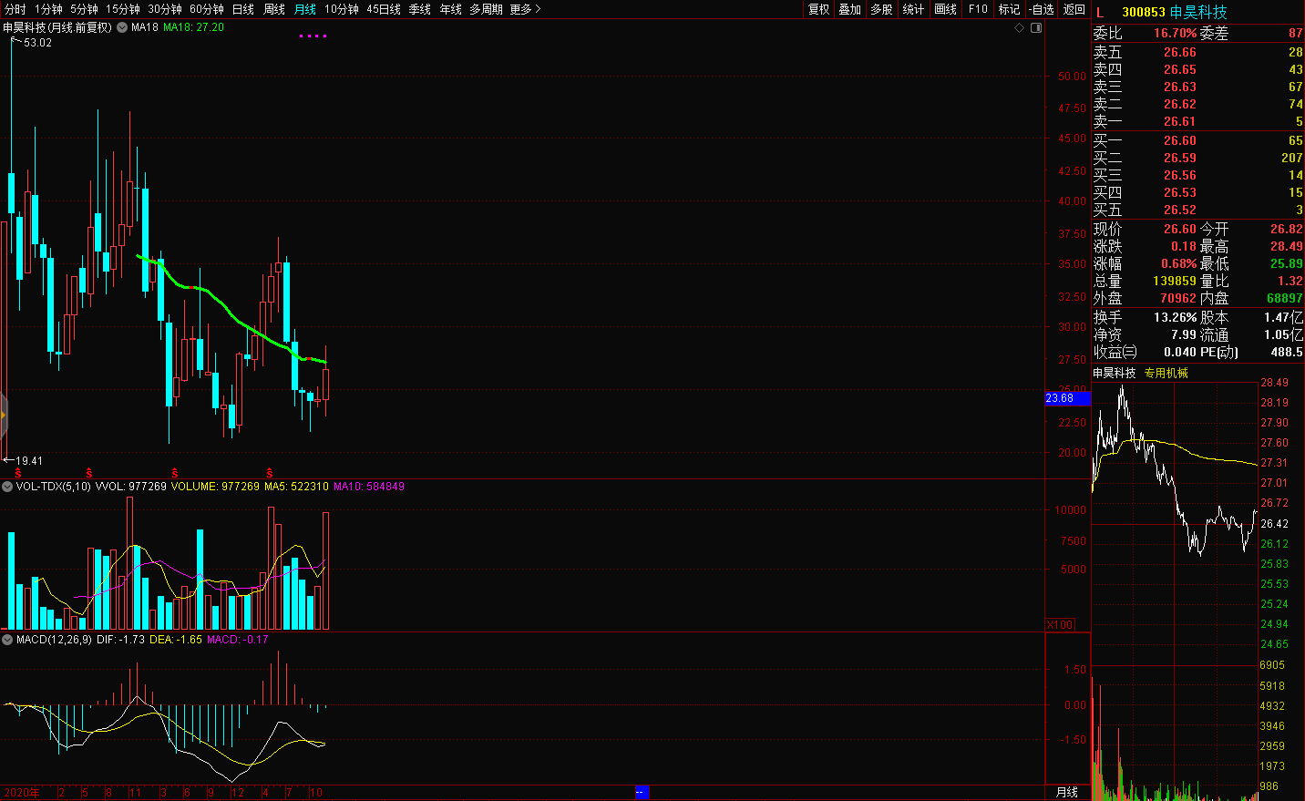Click the second red S marker below chart

tap(89, 473)
